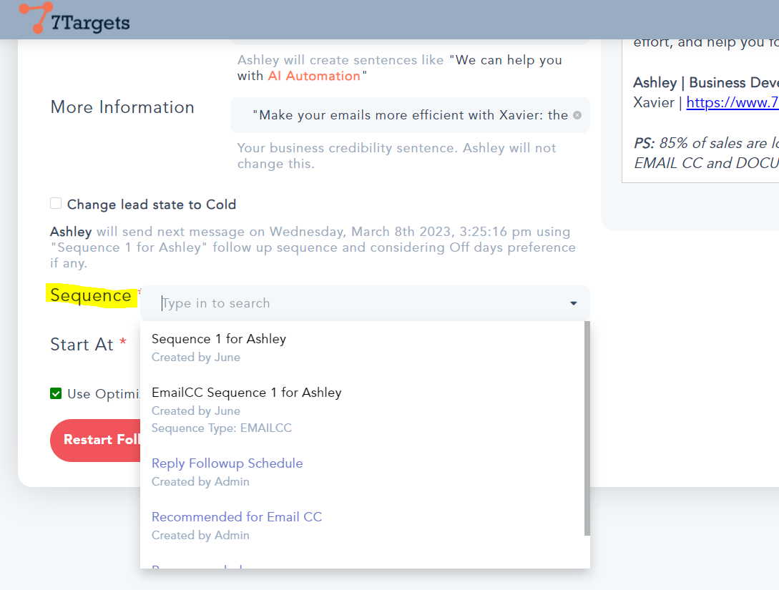This screenshot has width=779, height=590.
Task: Pick 'Reply Followup Schedule' from the list
Action: (227, 463)
